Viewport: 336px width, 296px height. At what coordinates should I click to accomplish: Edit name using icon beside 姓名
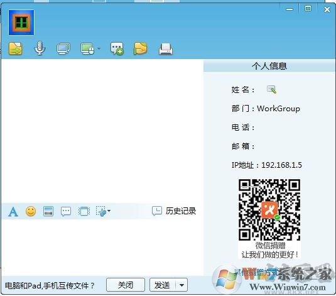pyautogui.click(x=271, y=89)
